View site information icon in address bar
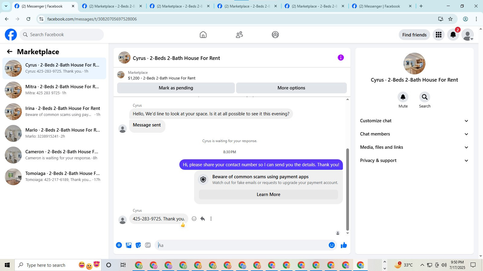This screenshot has height=271, width=483. (41, 19)
